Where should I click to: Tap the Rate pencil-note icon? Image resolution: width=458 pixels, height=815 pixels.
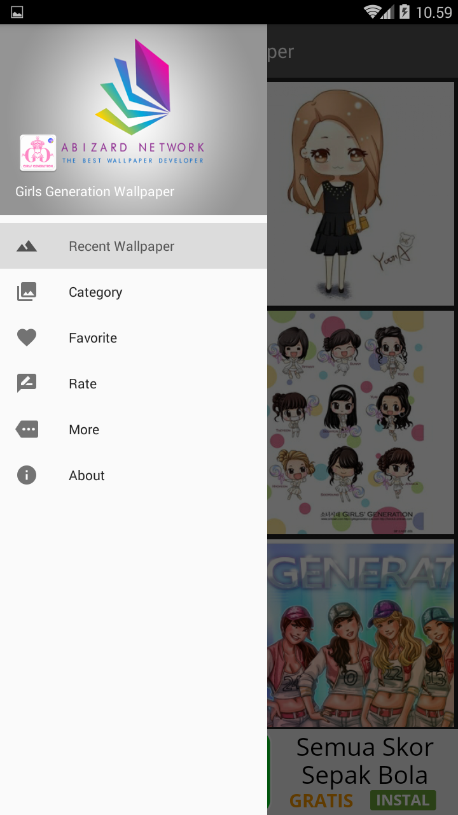point(27,383)
